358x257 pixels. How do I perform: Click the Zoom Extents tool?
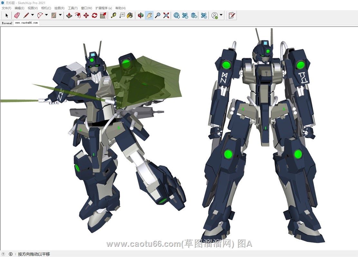[x=166, y=15]
